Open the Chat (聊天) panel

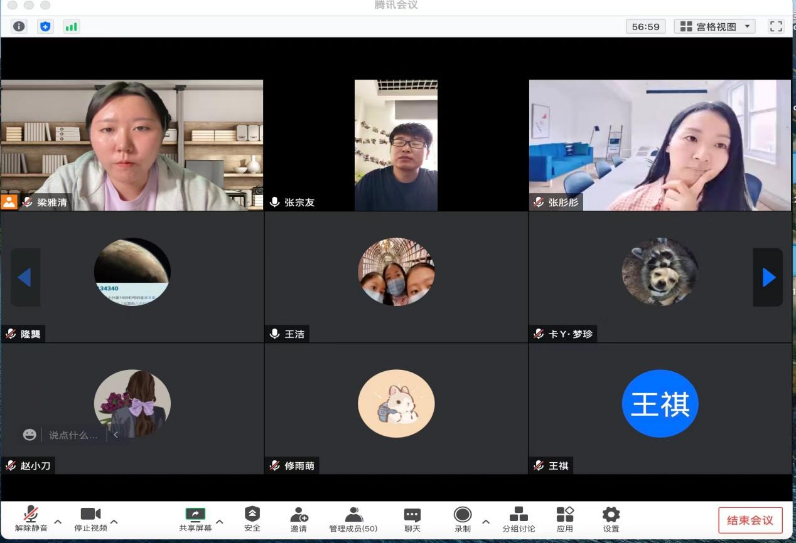[x=412, y=519]
